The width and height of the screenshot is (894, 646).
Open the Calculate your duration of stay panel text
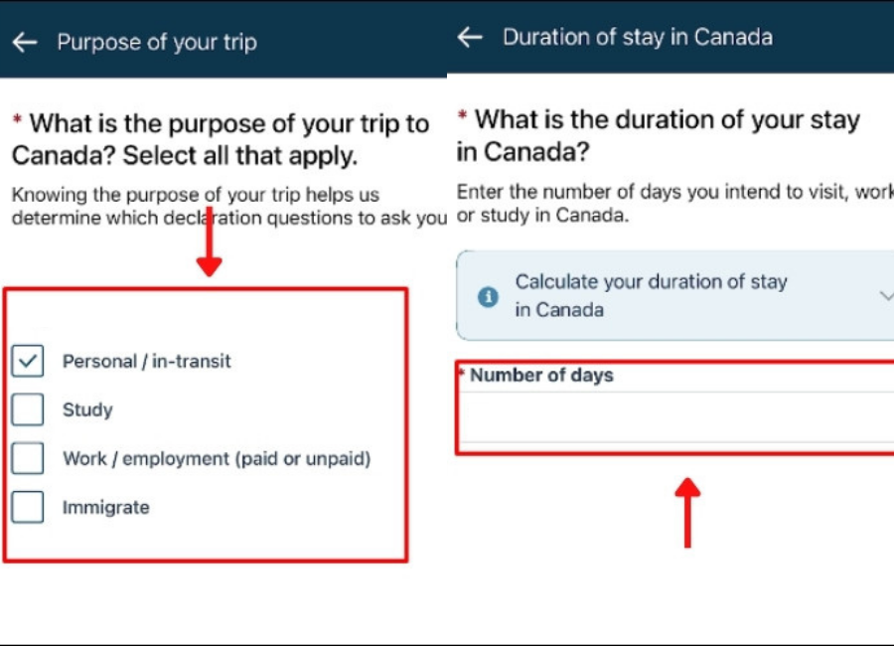651,295
